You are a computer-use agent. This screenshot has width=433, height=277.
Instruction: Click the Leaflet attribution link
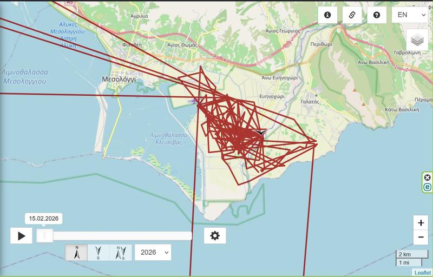[x=423, y=273]
